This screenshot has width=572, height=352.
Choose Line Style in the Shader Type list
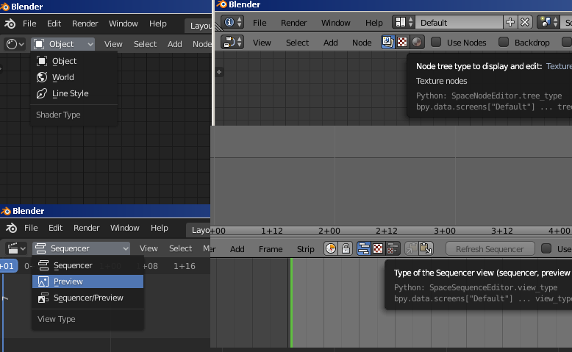74,93
